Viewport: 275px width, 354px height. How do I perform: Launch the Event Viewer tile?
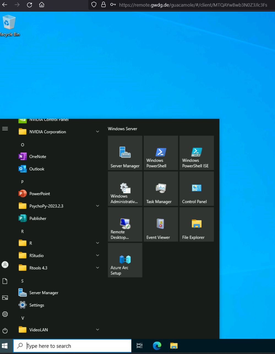pyautogui.click(x=161, y=224)
